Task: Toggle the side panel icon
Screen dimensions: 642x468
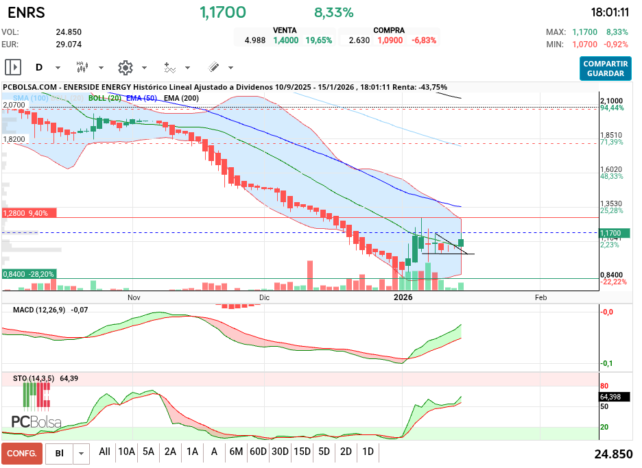Action: (x=13, y=67)
